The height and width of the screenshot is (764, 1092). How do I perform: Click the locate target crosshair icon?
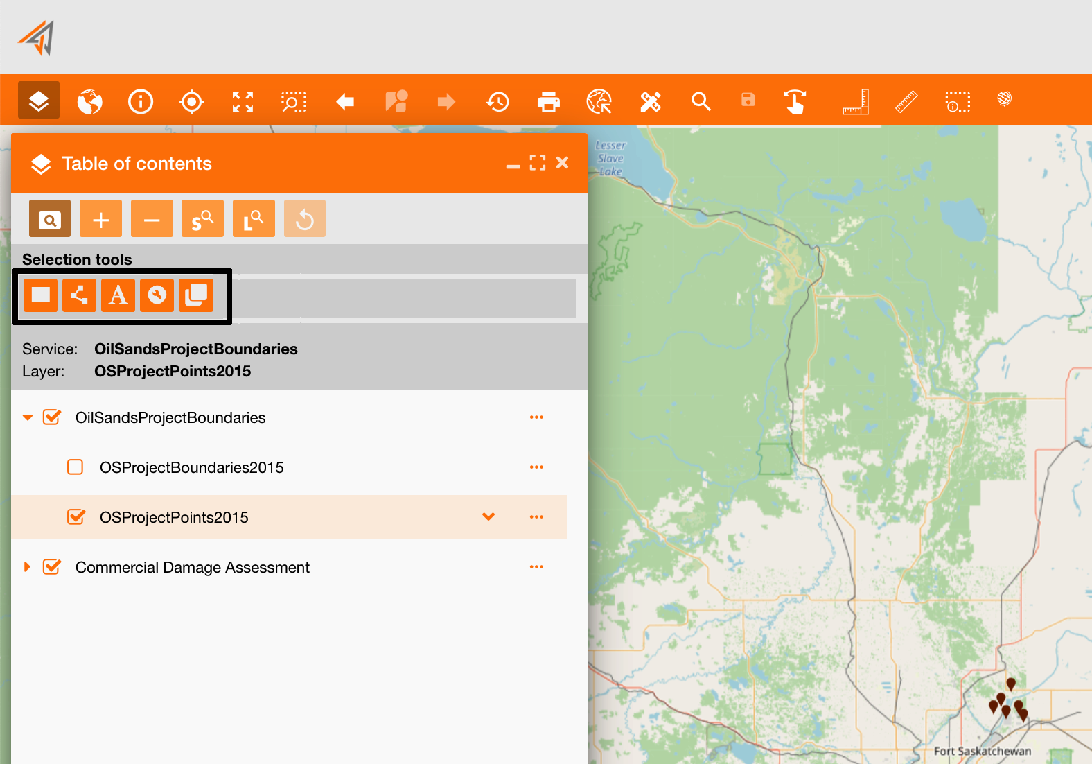tap(191, 101)
